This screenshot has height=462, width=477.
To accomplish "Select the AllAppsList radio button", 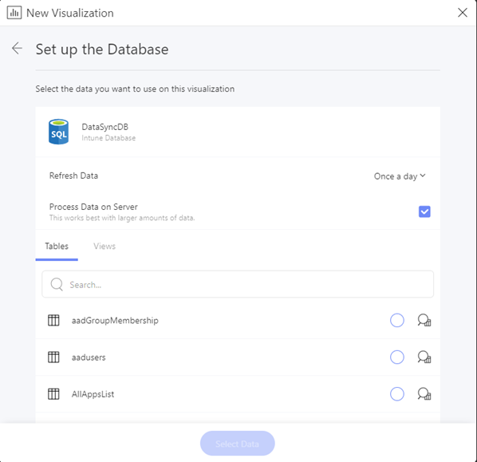I will tap(397, 394).
